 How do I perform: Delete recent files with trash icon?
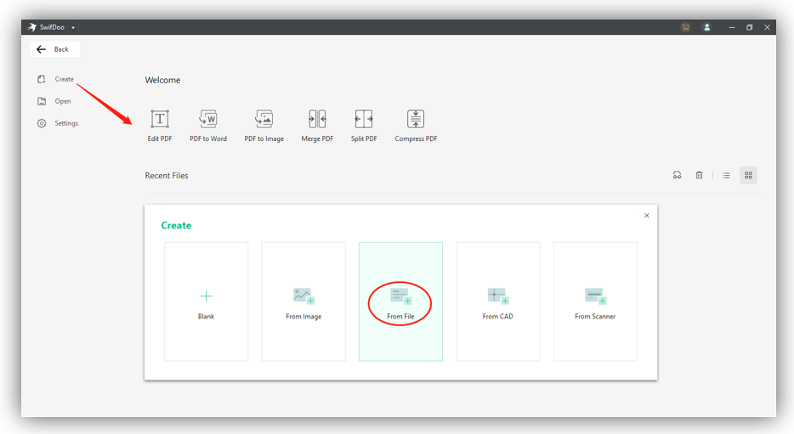point(700,176)
